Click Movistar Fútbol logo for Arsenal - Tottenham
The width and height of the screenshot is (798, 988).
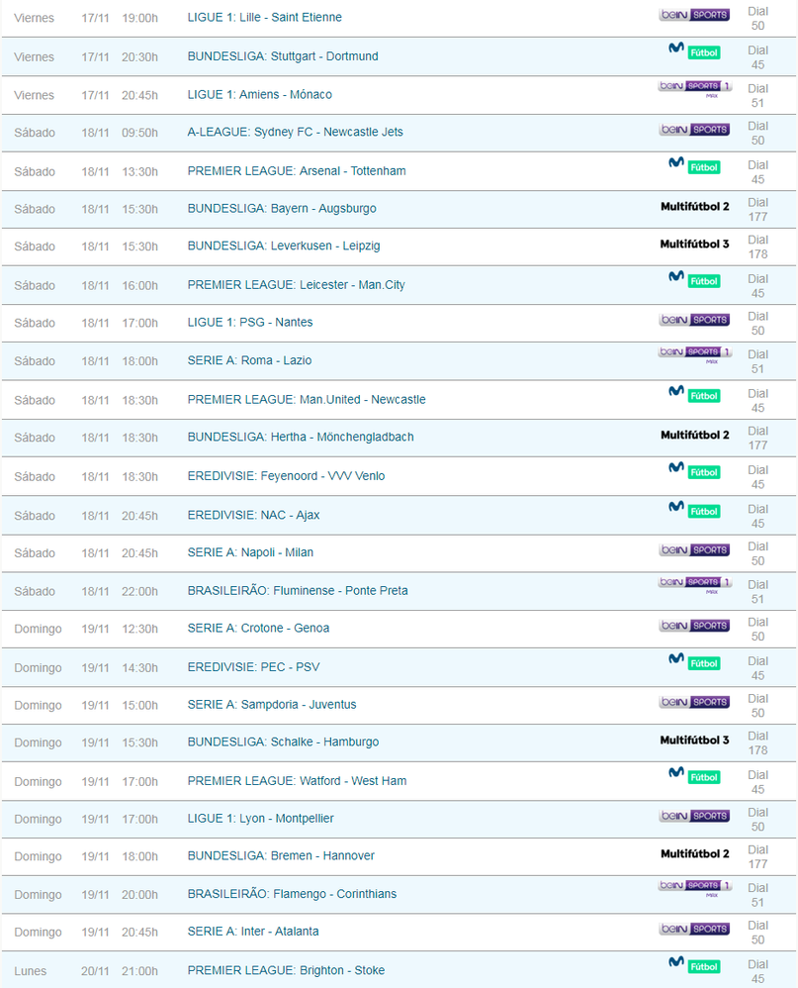695,165
